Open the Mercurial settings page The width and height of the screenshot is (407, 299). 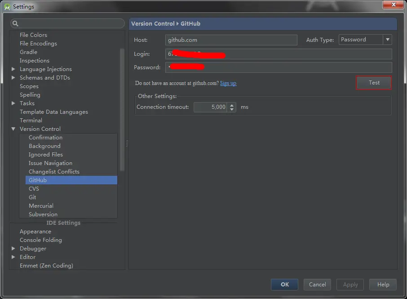point(41,206)
